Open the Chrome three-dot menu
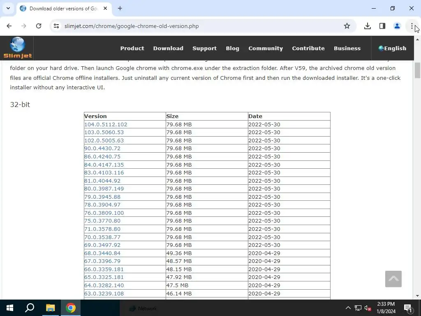The image size is (421, 316). pyautogui.click(x=412, y=26)
